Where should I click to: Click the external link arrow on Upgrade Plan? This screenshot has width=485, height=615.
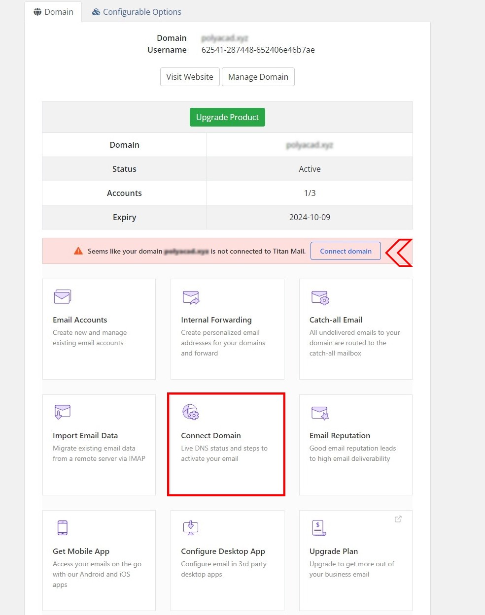tap(398, 519)
